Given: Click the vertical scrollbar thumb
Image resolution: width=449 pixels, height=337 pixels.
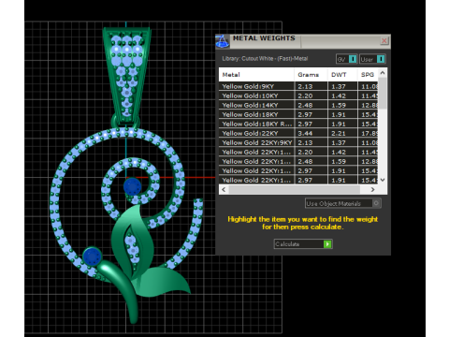Looking at the screenshot, I should coord(383,93).
